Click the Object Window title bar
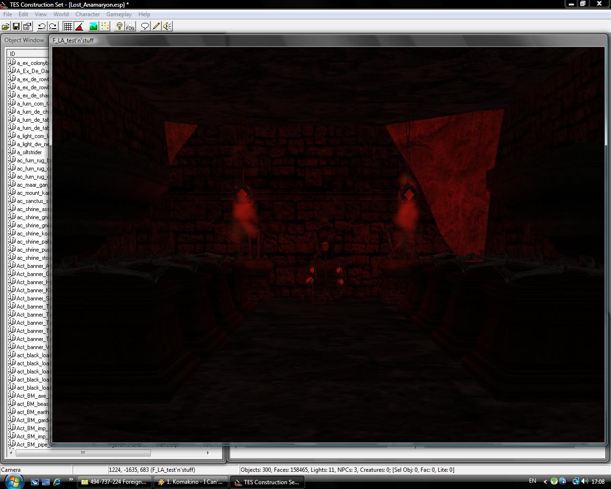This screenshot has width=611, height=489. click(25, 40)
